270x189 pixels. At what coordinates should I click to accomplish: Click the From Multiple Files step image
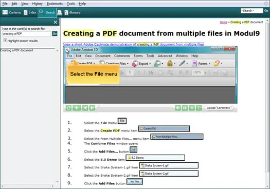point(177,137)
